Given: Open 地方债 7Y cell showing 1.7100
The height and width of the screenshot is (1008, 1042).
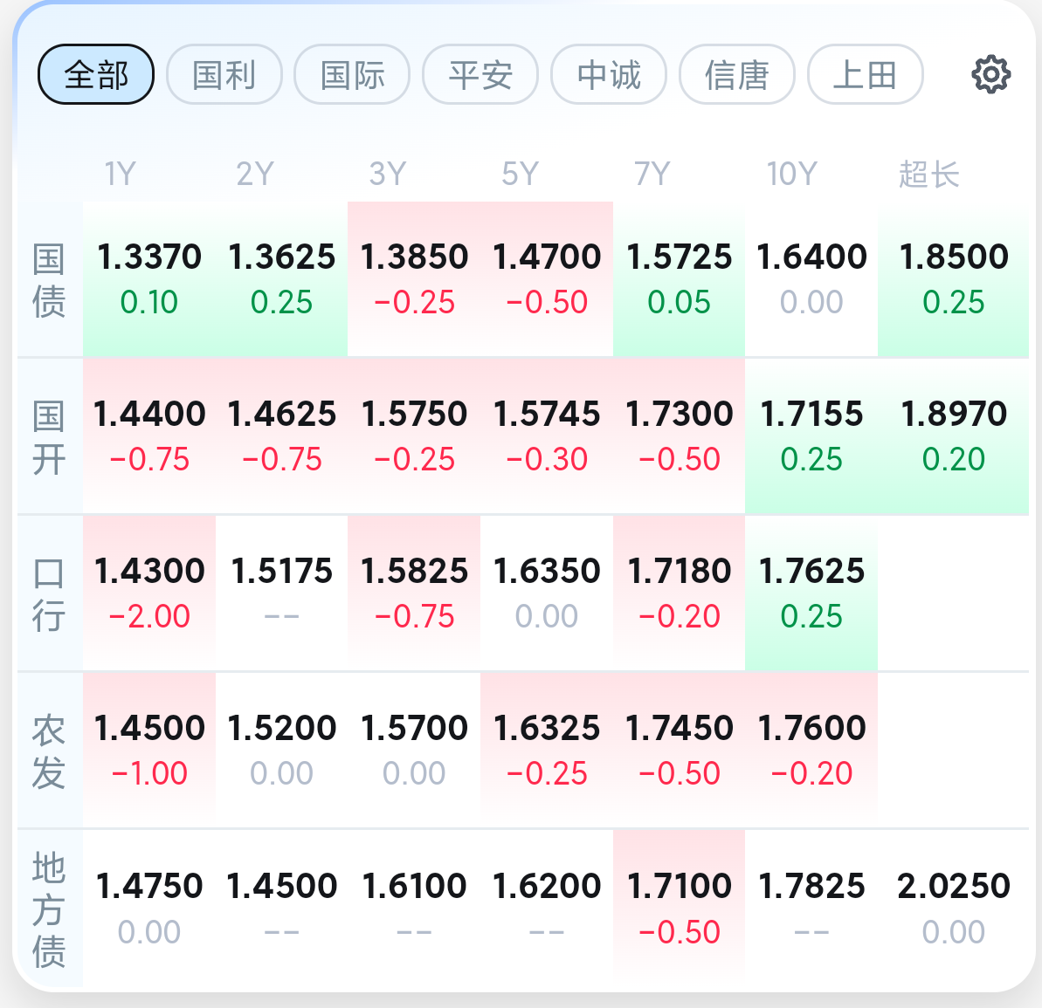Looking at the screenshot, I should point(680,908).
